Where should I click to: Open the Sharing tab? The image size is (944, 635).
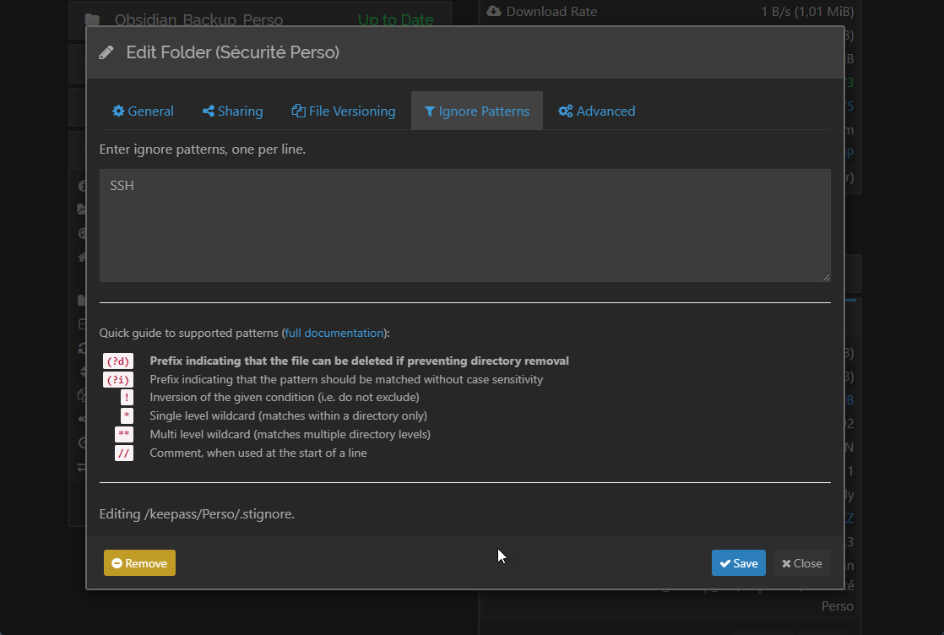tap(232, 111)
